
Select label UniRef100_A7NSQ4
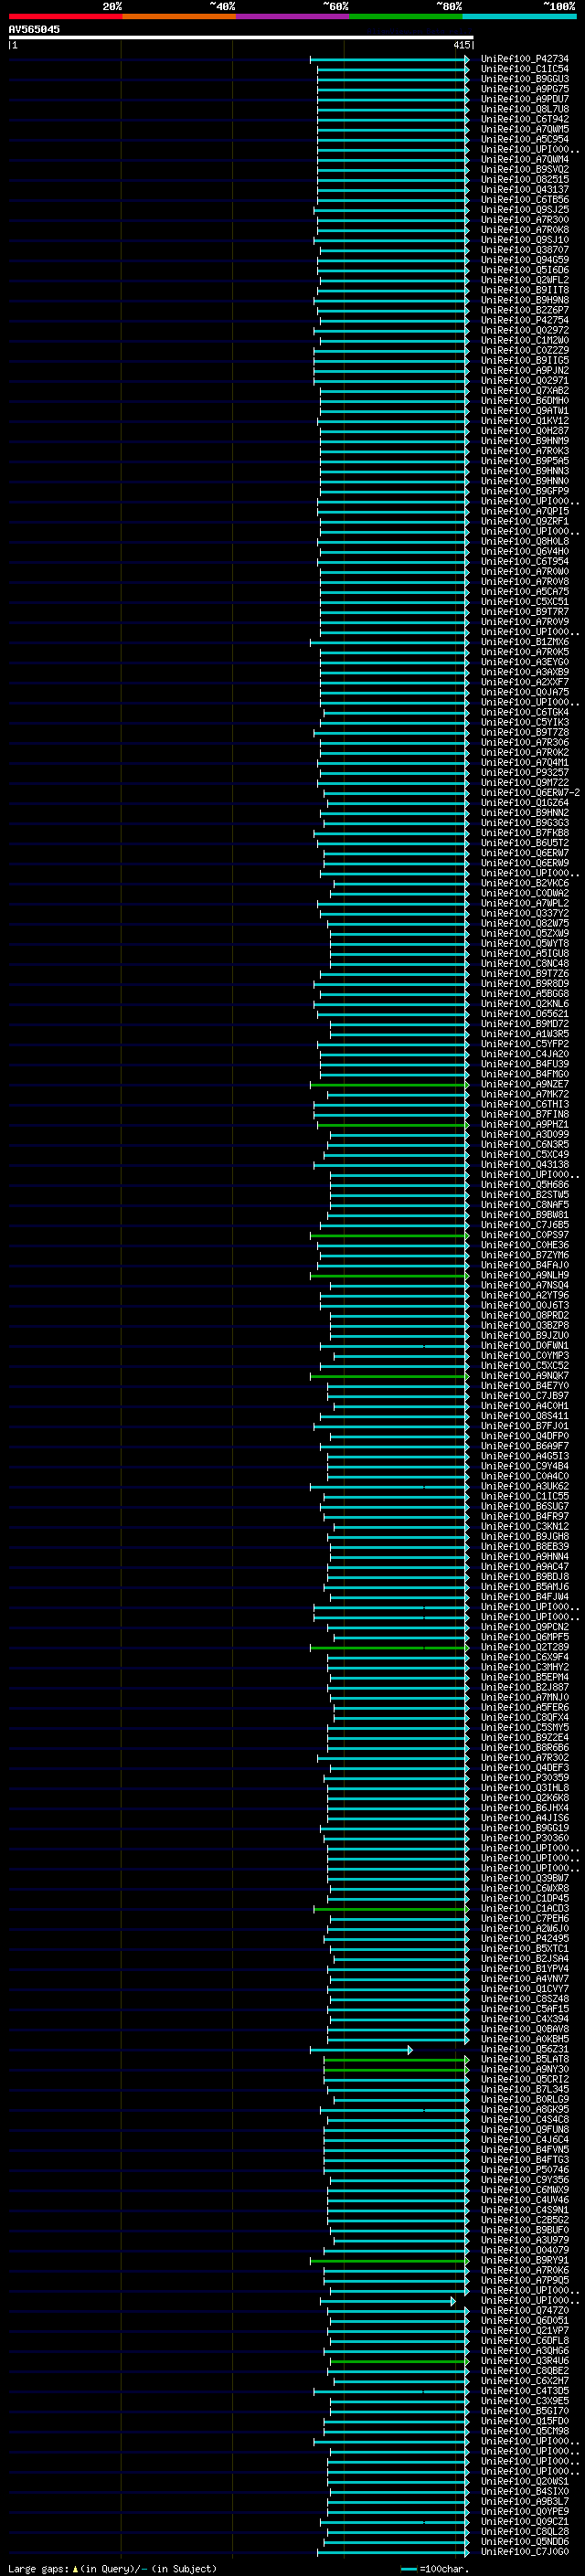(x=524, y=1286)
